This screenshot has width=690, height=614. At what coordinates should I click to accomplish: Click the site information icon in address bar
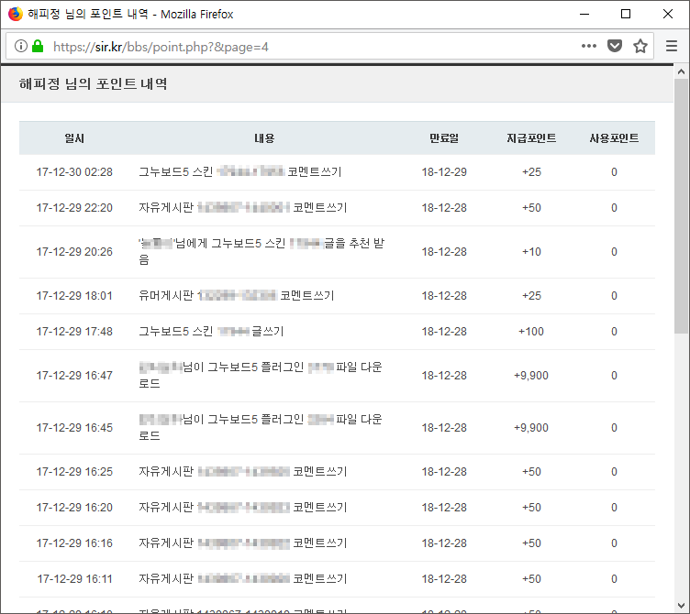[21, 46]
